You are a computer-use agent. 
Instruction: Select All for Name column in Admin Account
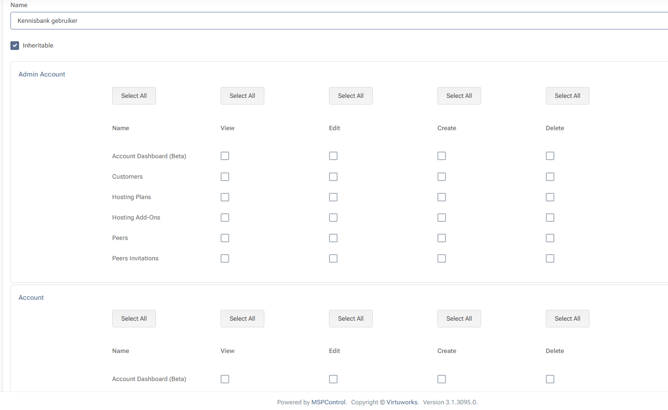pyautogui.click(x=134, y=95)
